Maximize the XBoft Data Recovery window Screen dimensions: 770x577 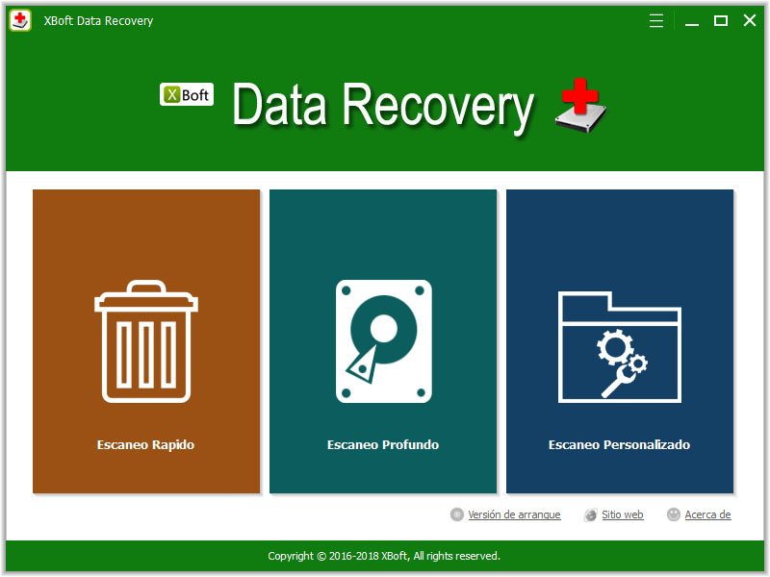(x=720, y=20)
